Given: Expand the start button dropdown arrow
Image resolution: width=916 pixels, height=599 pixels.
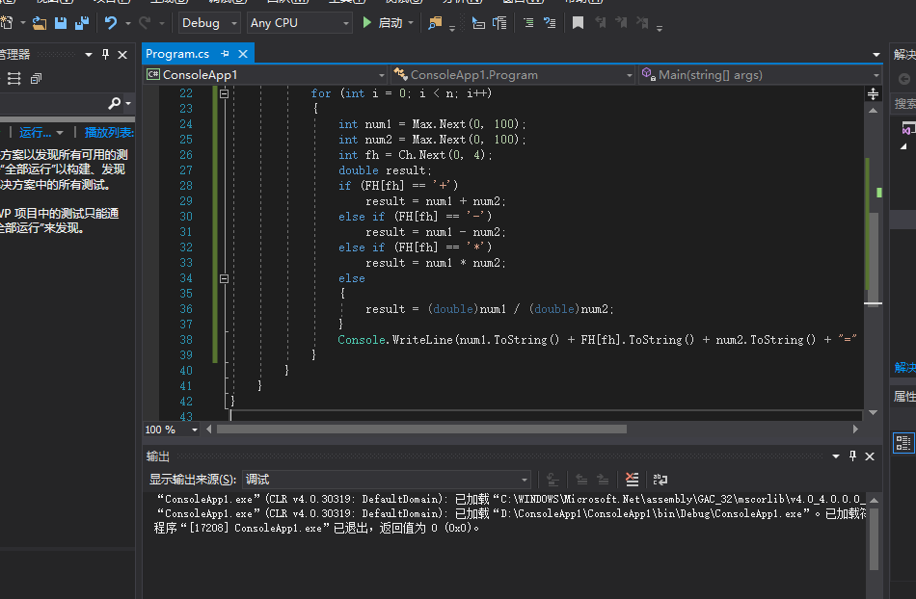Looking at the screenshot, I should coord(411,23).
